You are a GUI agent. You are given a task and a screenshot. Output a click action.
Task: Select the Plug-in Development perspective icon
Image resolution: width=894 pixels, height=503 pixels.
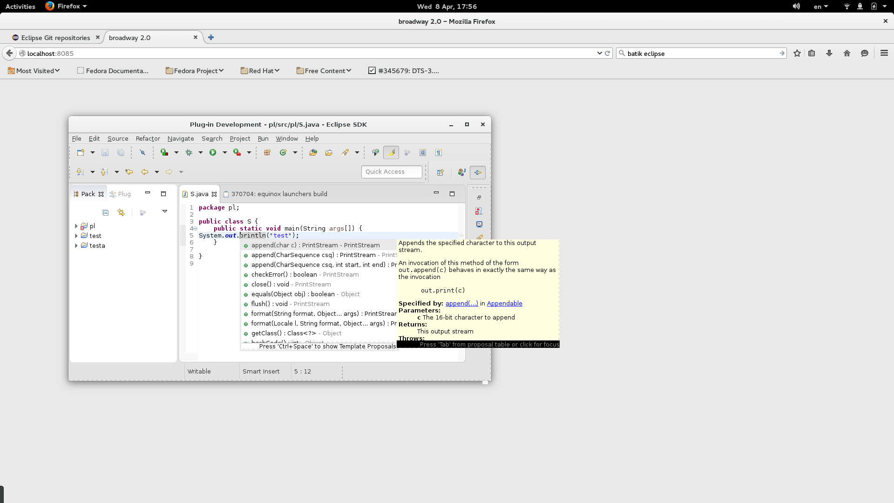coord(478,172)
